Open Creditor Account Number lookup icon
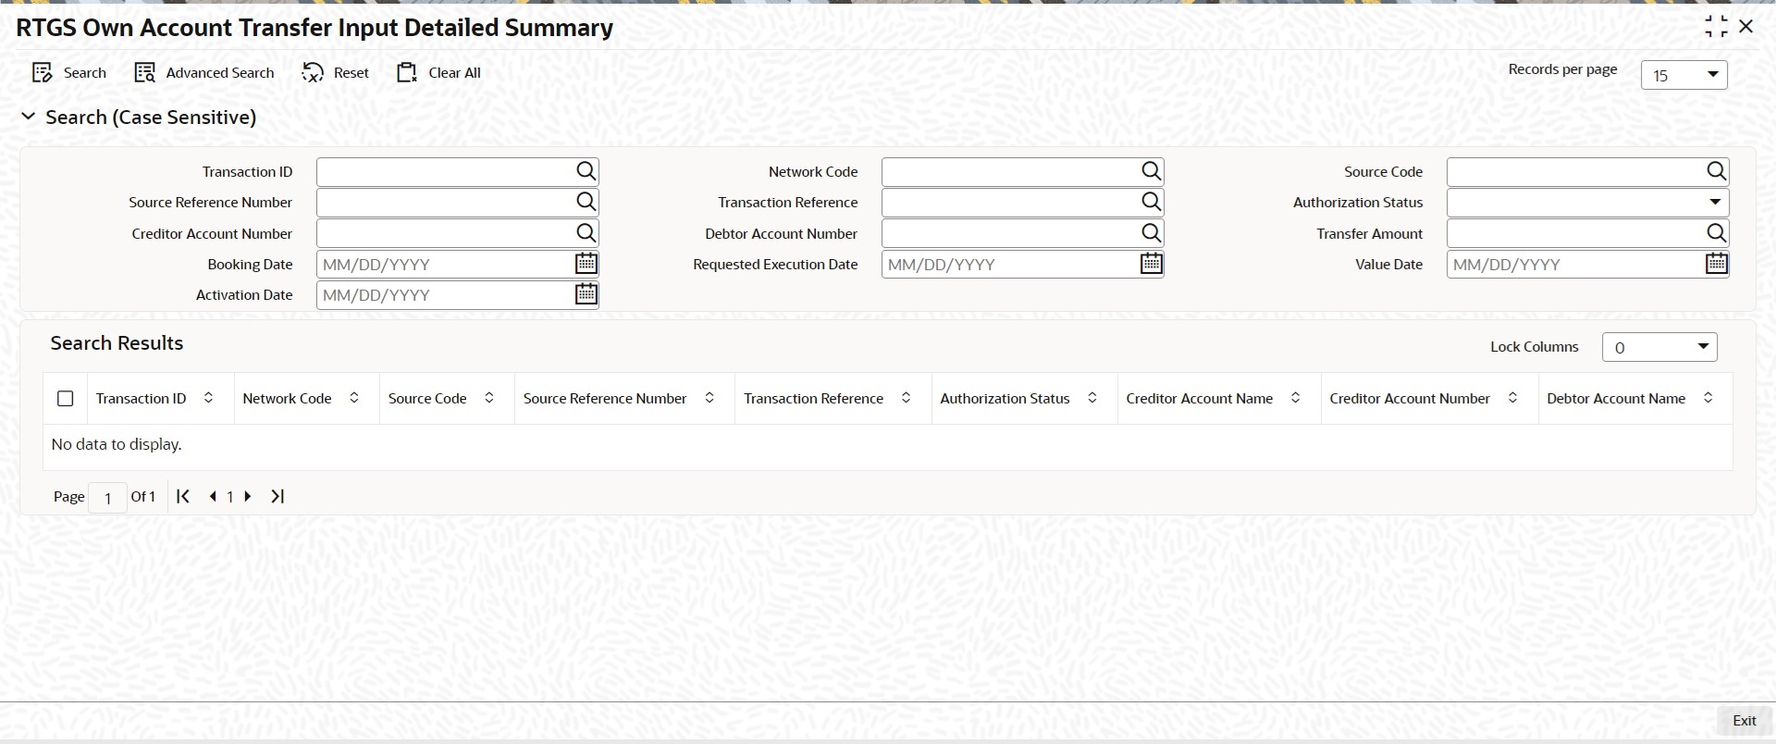The image size is (1776, 744). [586, 233]
